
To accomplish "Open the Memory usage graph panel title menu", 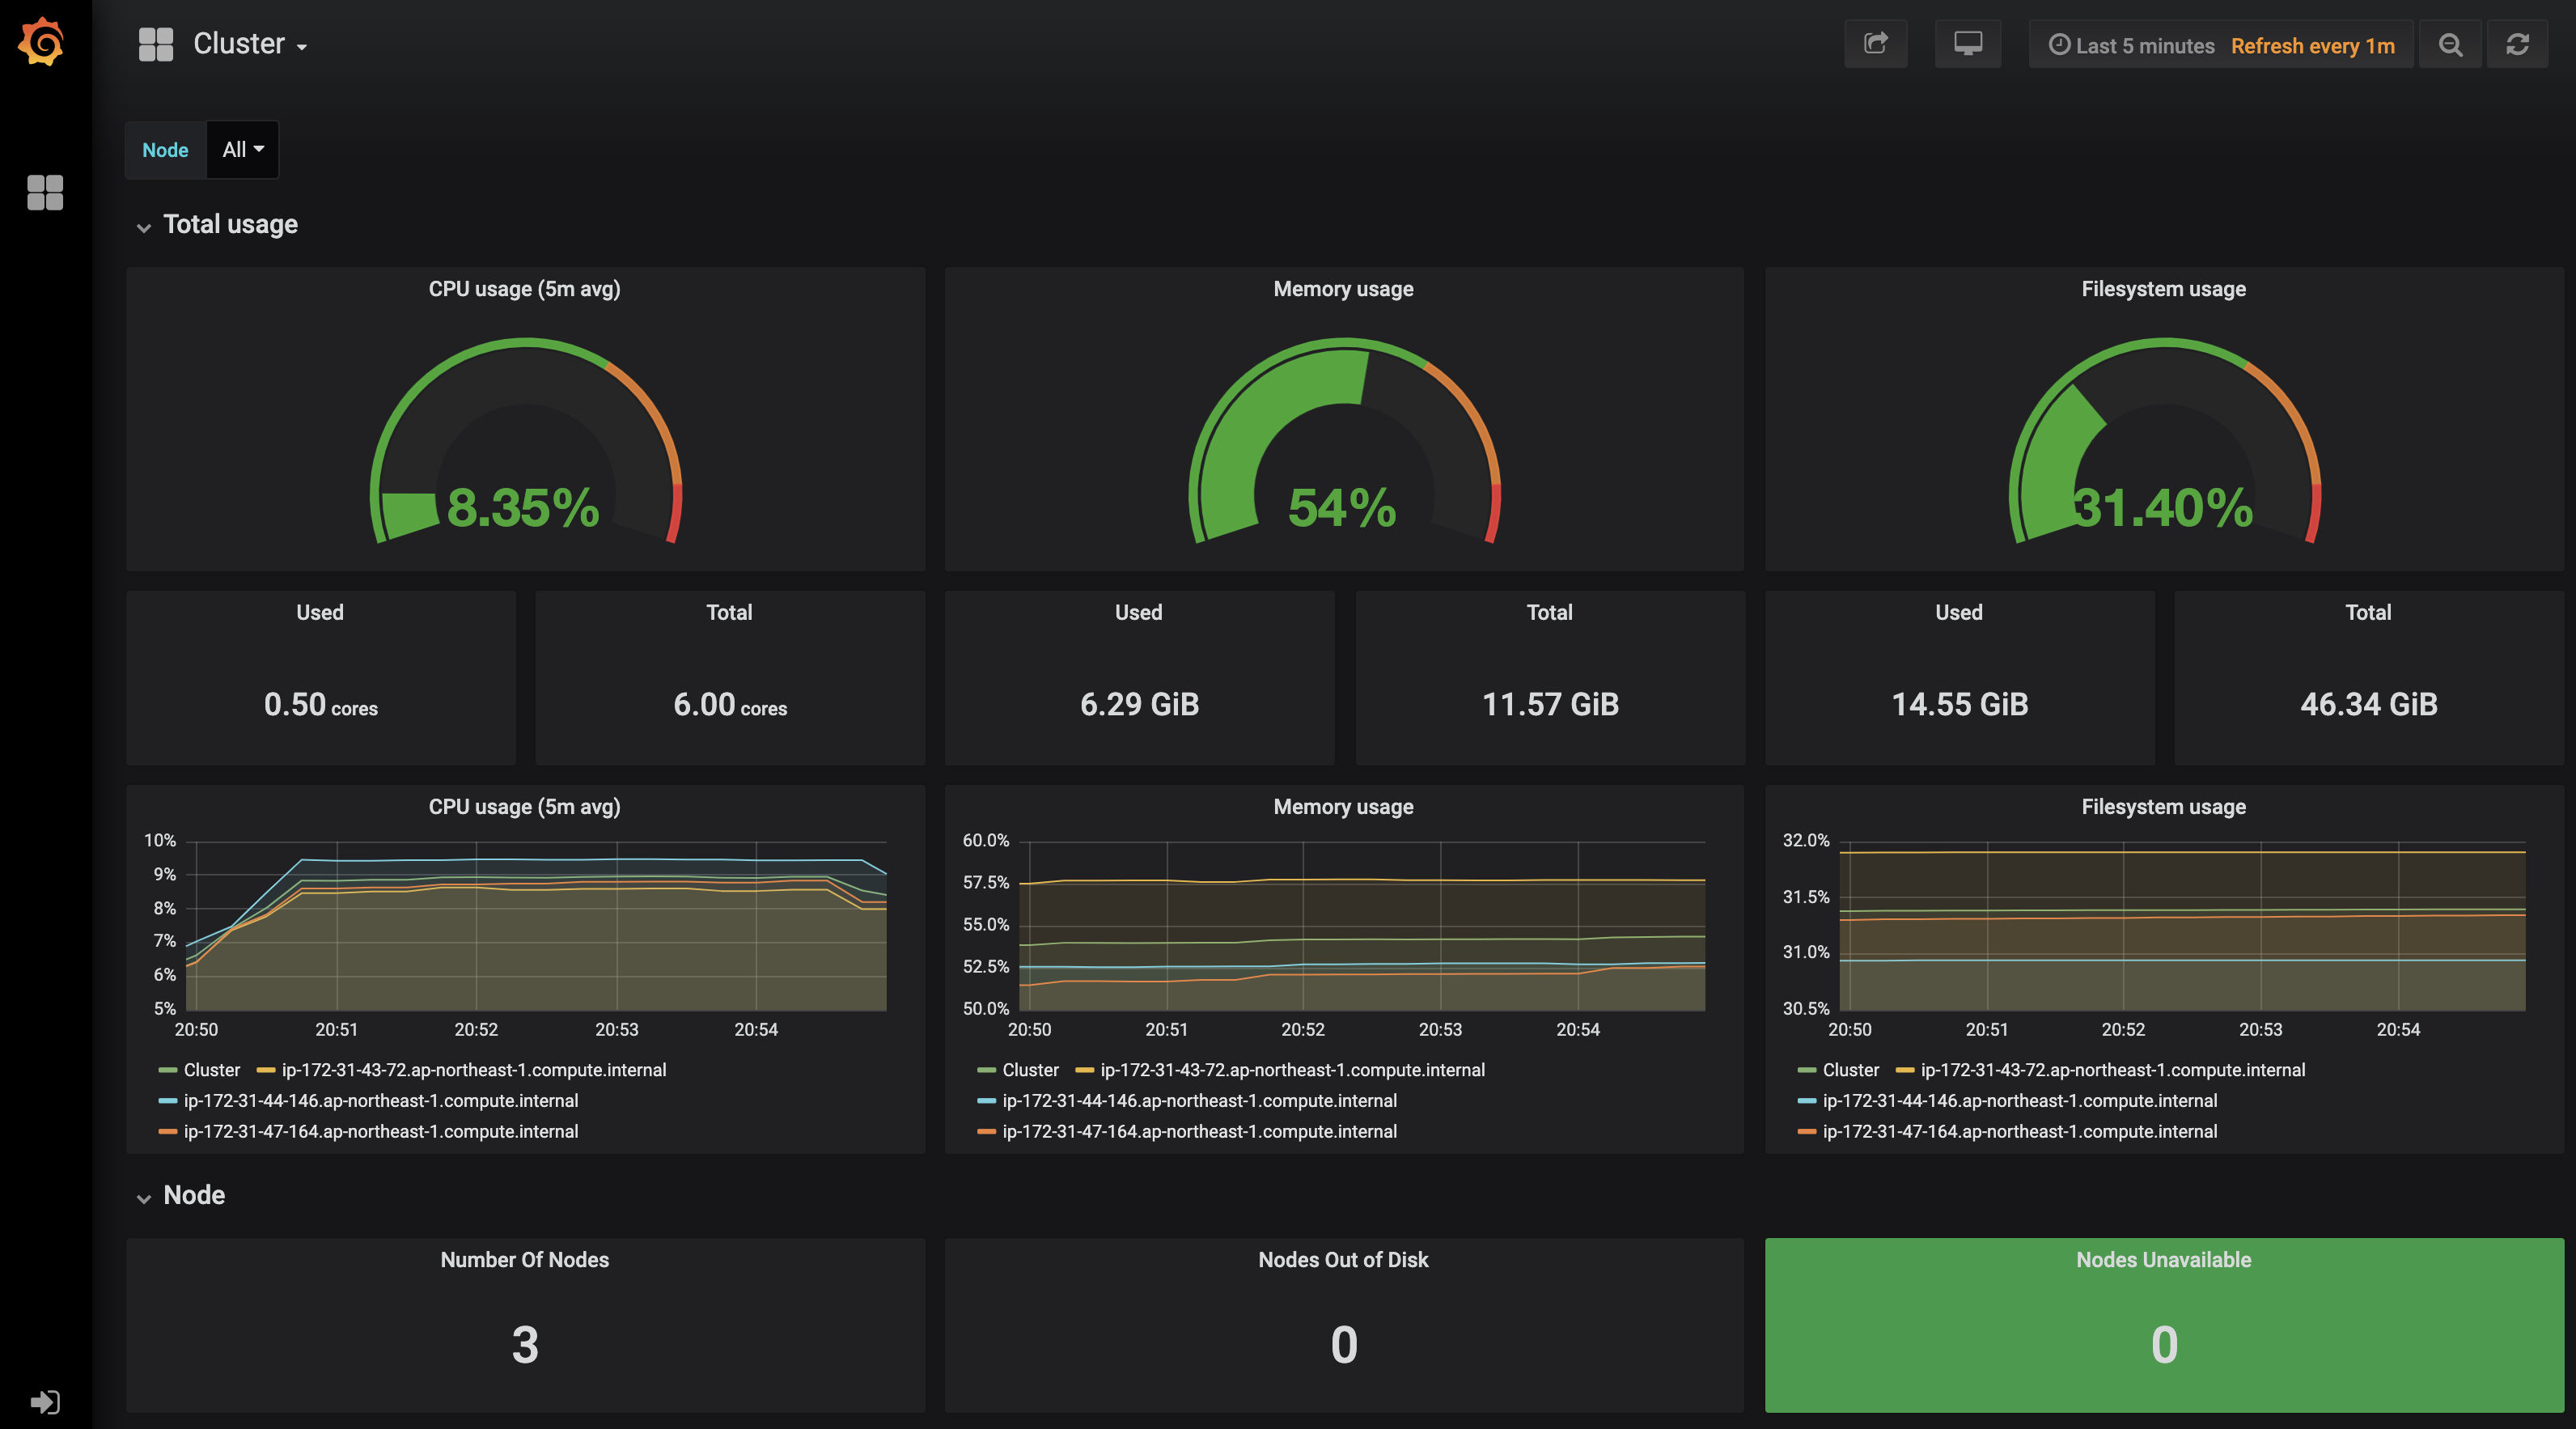I will [1343, 807].
